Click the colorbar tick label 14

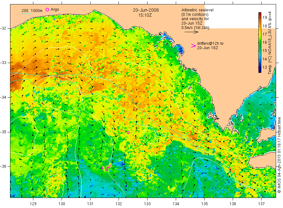pyautogui.click(x=264, y=59)
